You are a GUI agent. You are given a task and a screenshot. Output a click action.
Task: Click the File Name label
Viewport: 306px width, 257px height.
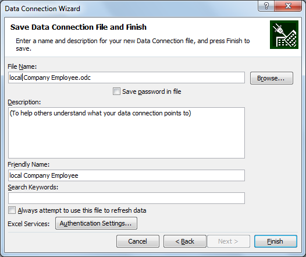click(22, 66)
